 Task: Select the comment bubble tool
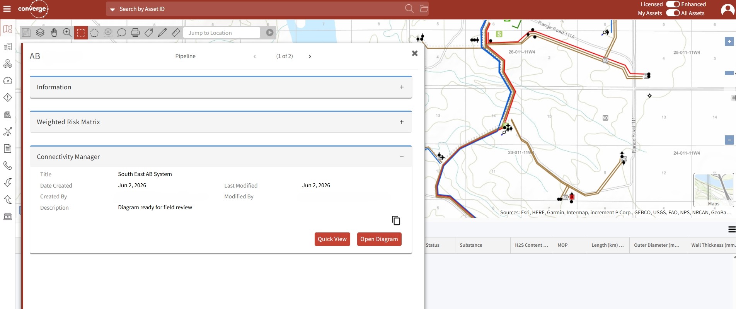coord(122,32)
